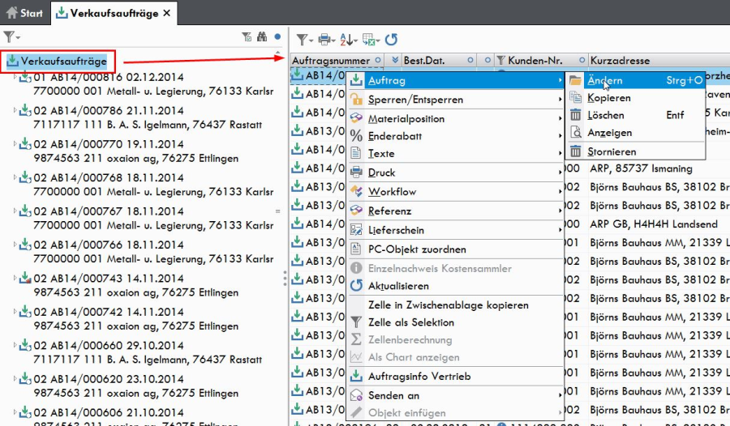Click the panel splitter handle dots

(x=285, y=278)
